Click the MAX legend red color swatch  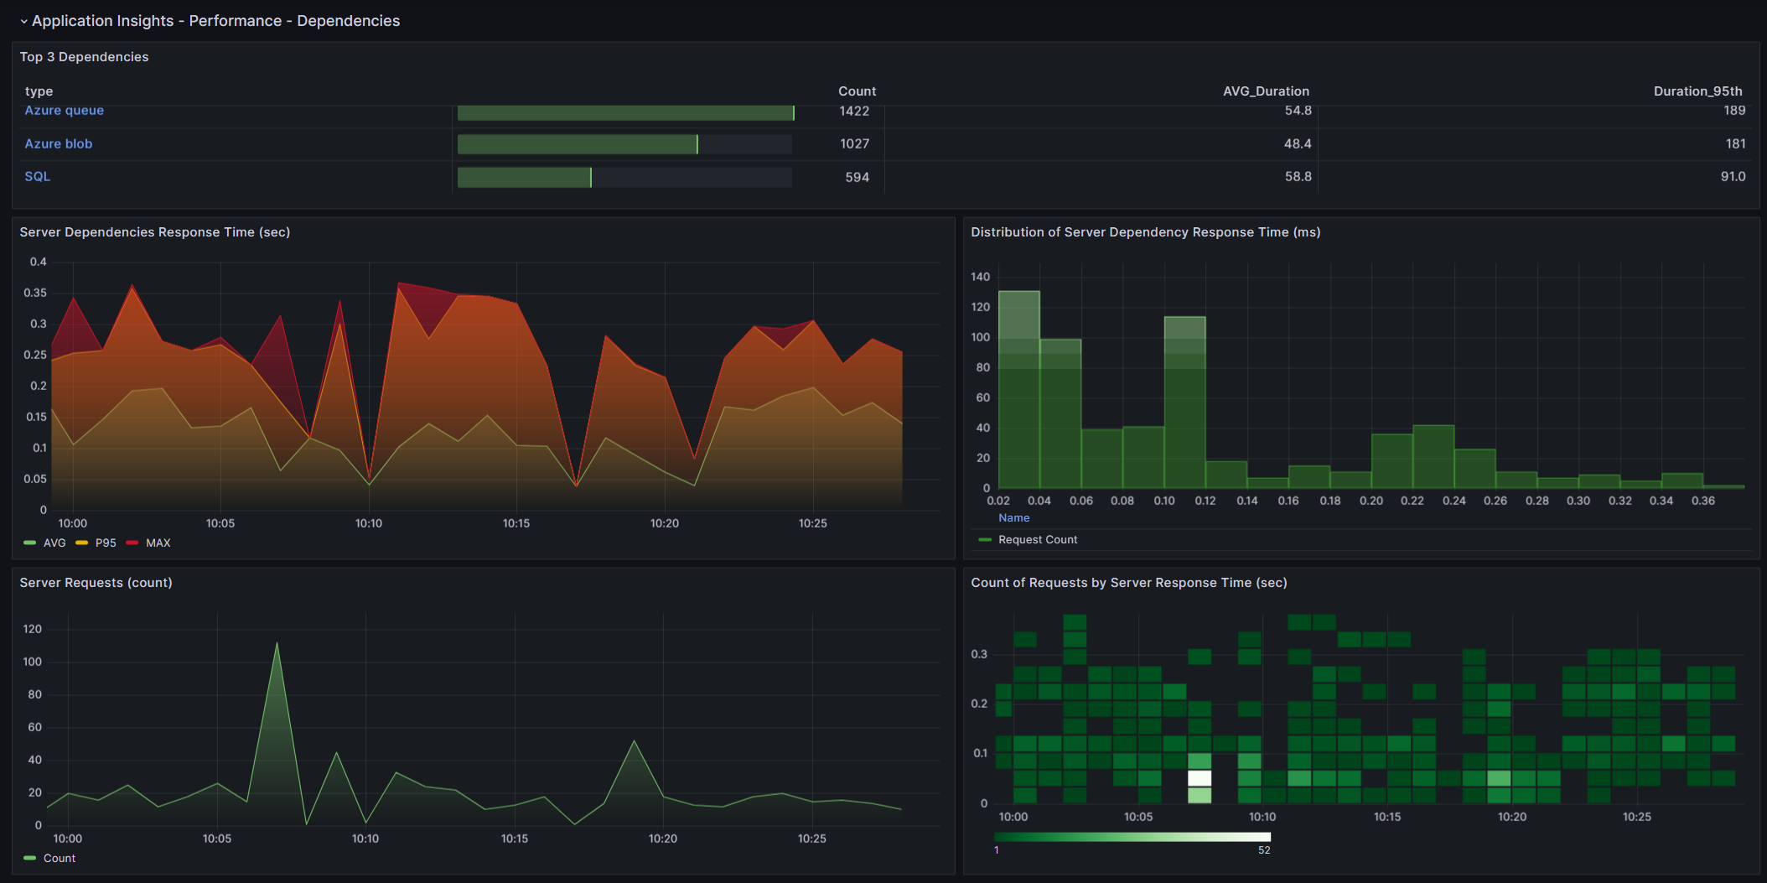pyautogui.click(x=132, y=543)
